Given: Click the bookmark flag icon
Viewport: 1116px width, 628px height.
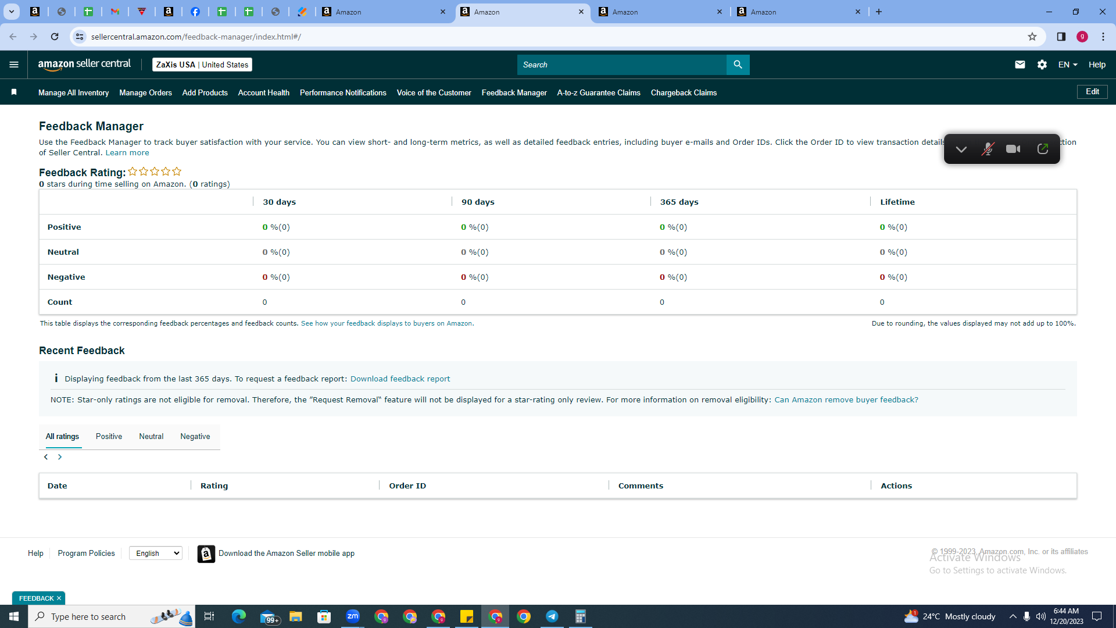Looking at the screenshot, I should pos(14,92).
